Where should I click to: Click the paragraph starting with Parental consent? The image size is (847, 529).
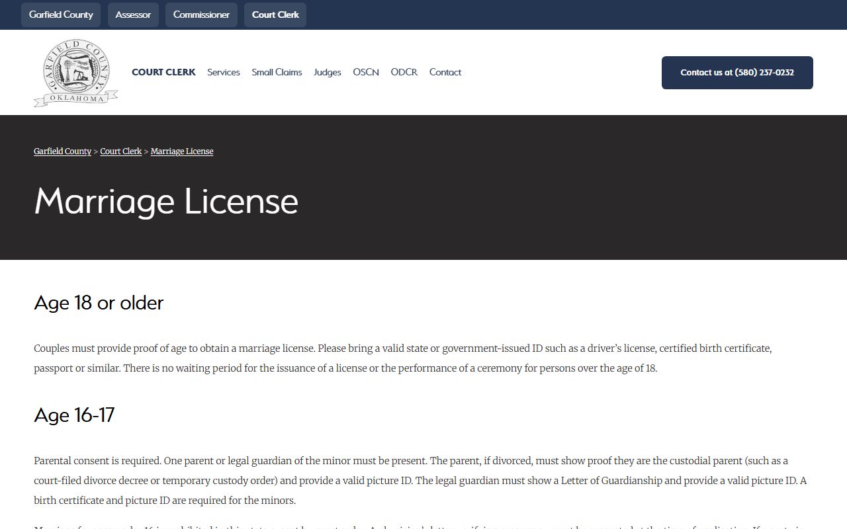point(420,481)
